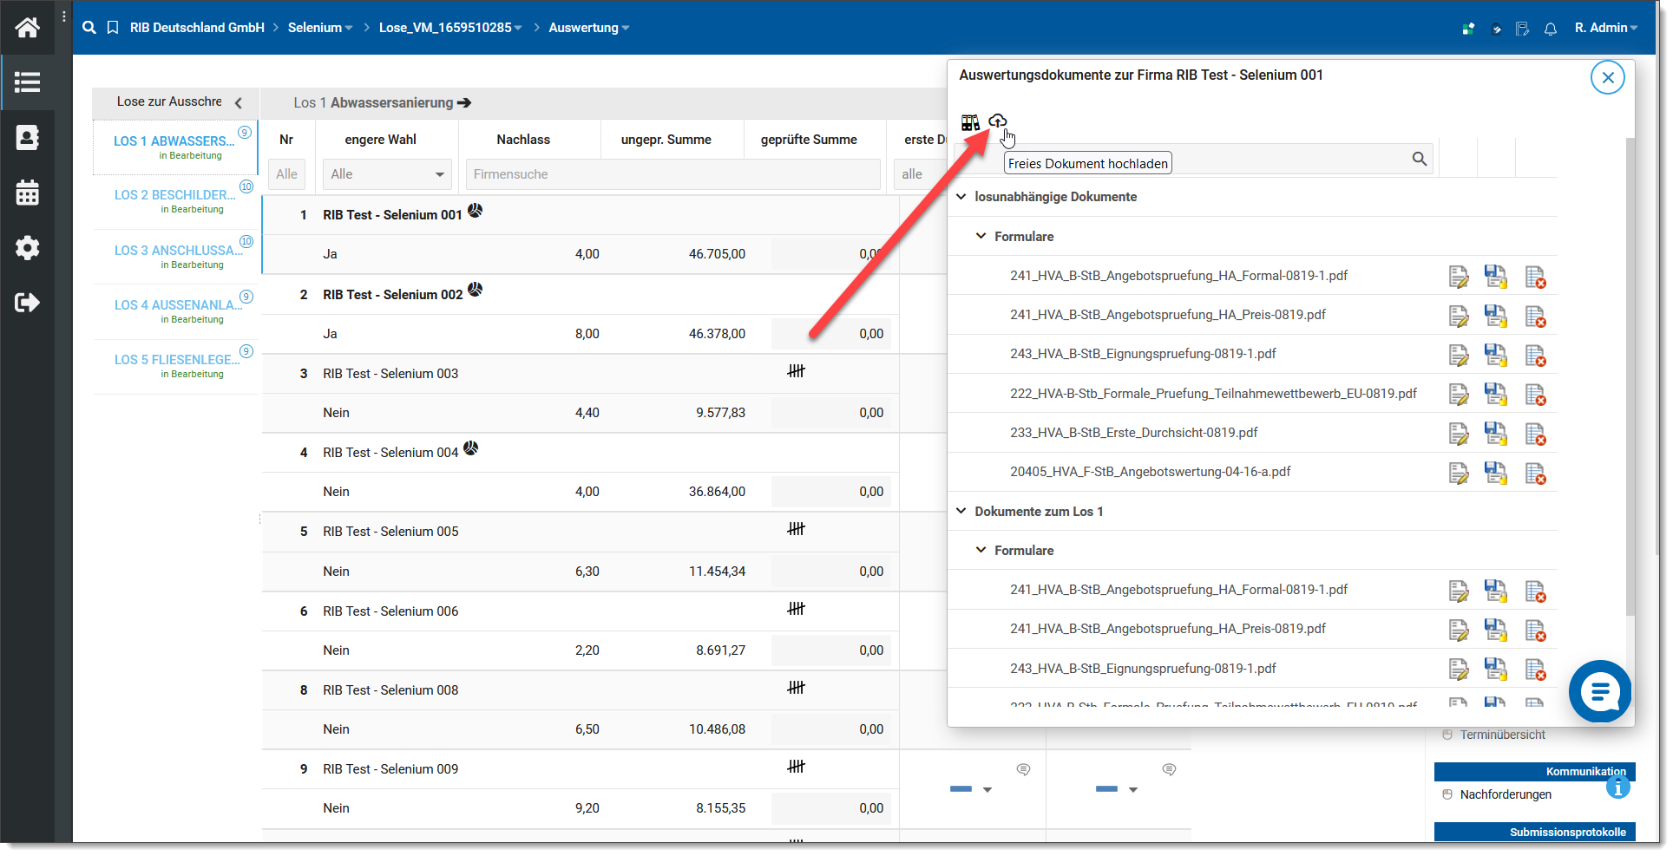Click the search magnifier in header
Screen dimensions: 1673x856
click(x=89, y=28)
